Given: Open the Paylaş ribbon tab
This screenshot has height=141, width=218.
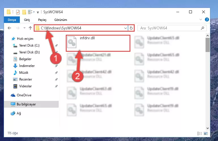Looking at the screenshot, I should coord(42,20).
